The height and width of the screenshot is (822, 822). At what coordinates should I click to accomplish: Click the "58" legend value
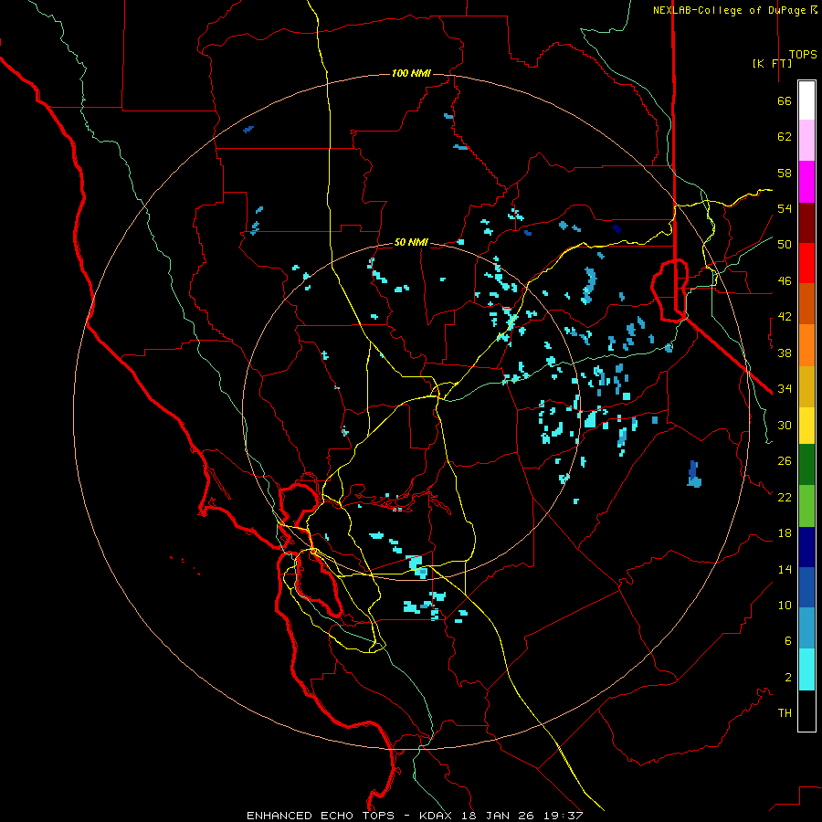point(785,173)
